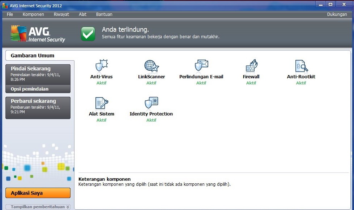Open the Komponen menu

click(x=33, y=14)
